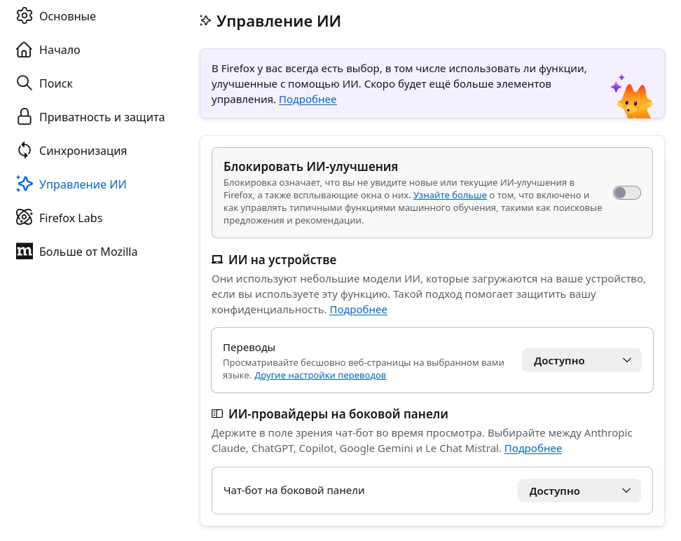Click the sparkle icon beside Управление ИИ
Screen dimensions: 681x541
click(x=25, y=184)
